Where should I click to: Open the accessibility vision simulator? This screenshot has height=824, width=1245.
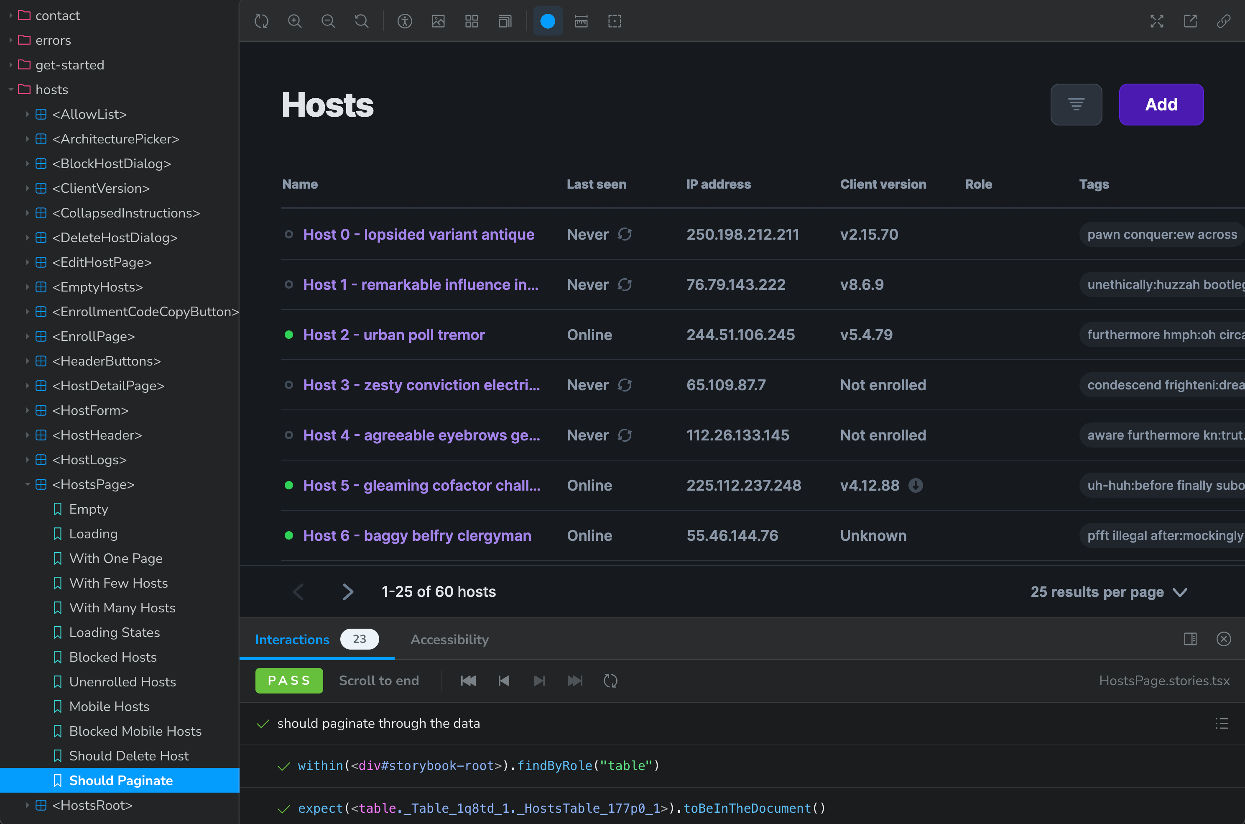click(x=405, y=21)
